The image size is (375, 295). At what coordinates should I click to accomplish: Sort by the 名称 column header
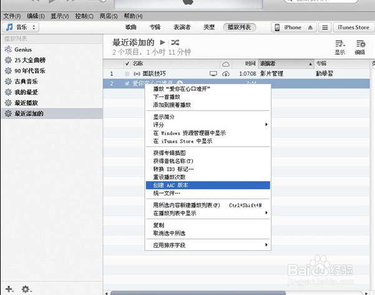click(175, 63)
